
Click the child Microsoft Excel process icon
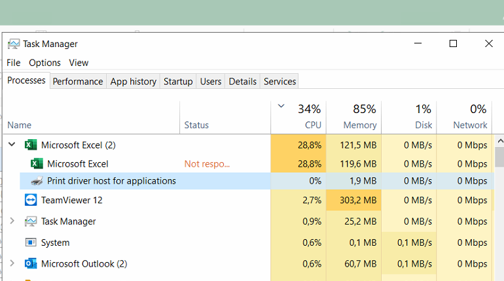coord(37,163)
